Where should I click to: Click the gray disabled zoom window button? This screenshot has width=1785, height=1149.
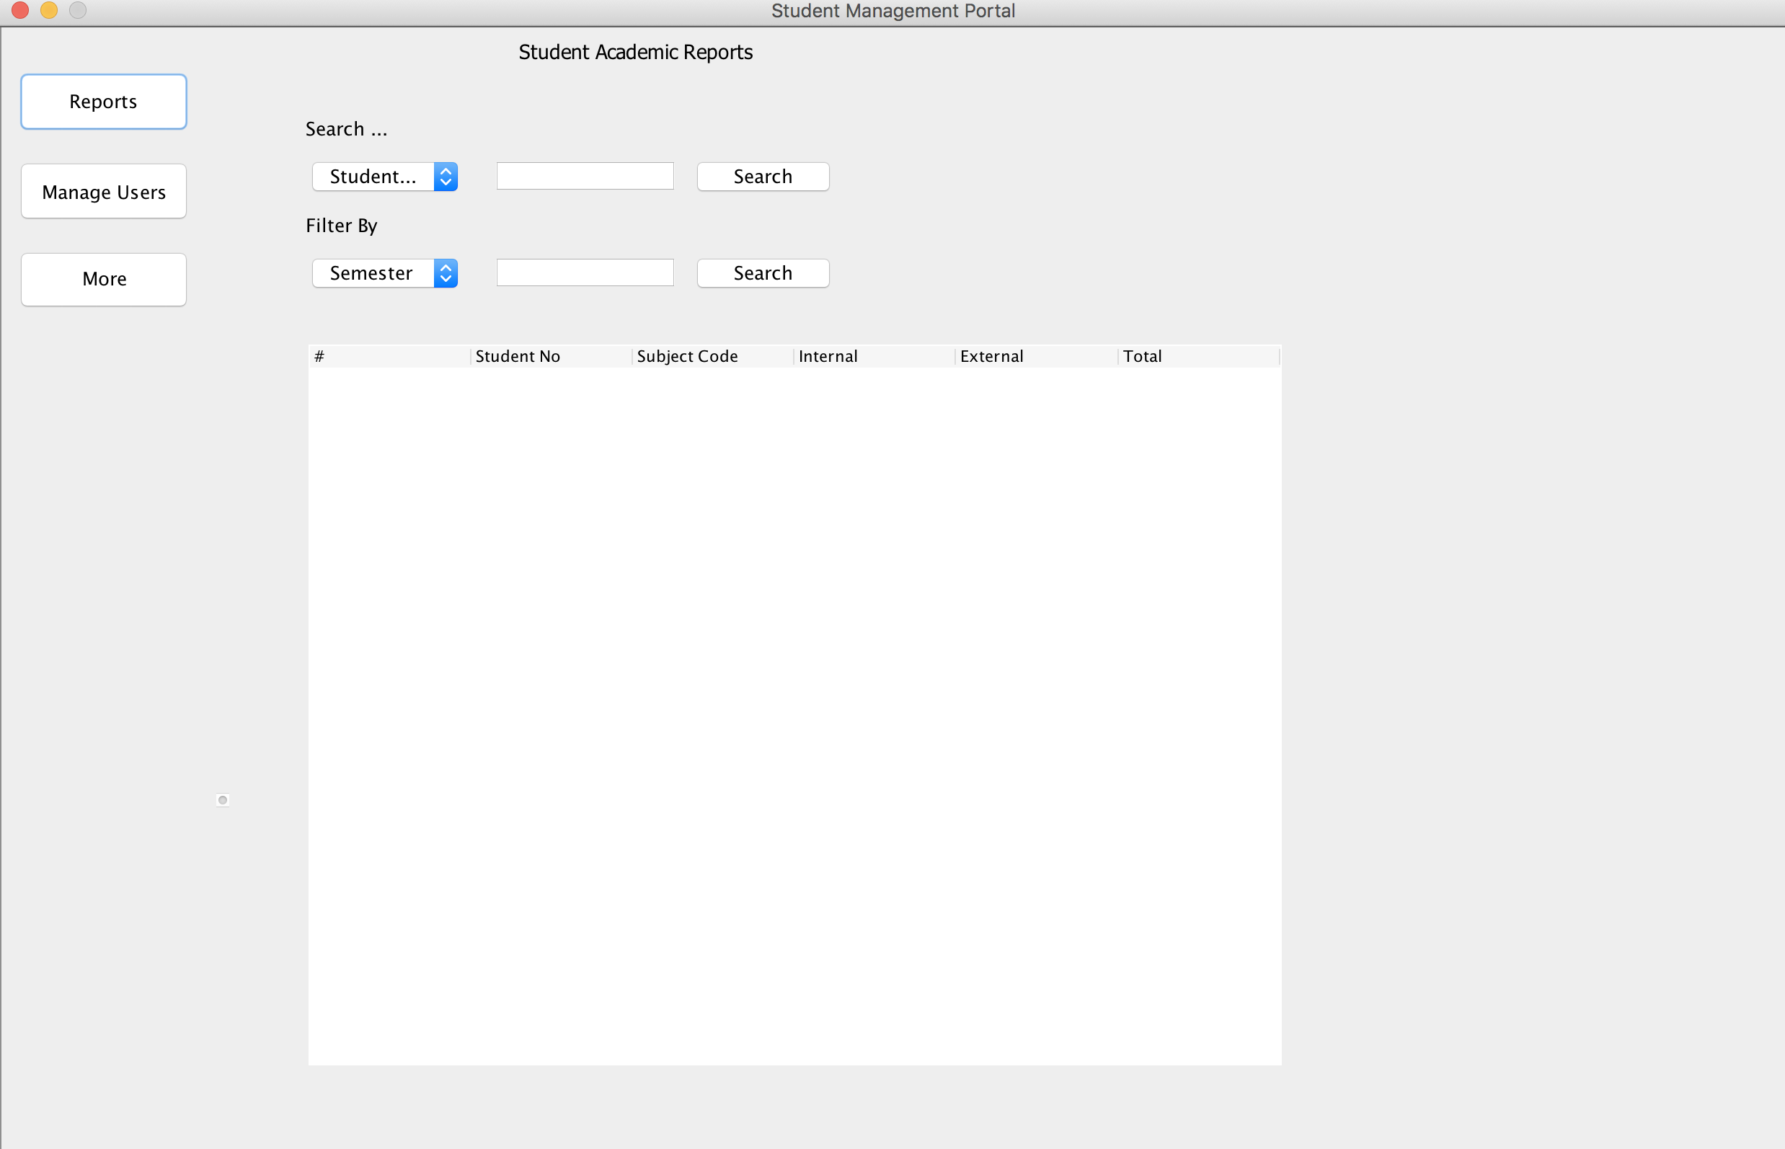coord(78,10)
